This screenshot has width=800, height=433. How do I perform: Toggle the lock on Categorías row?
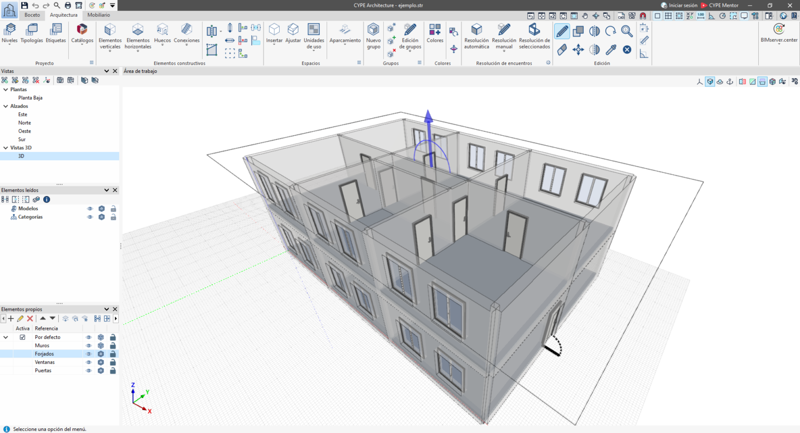tap(113, 217)
